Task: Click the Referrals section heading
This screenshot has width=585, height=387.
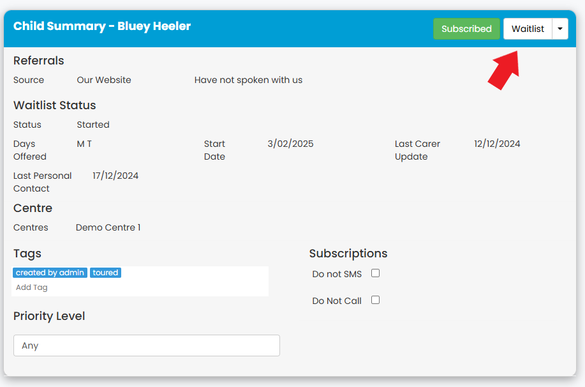Action: click(39, 61)
